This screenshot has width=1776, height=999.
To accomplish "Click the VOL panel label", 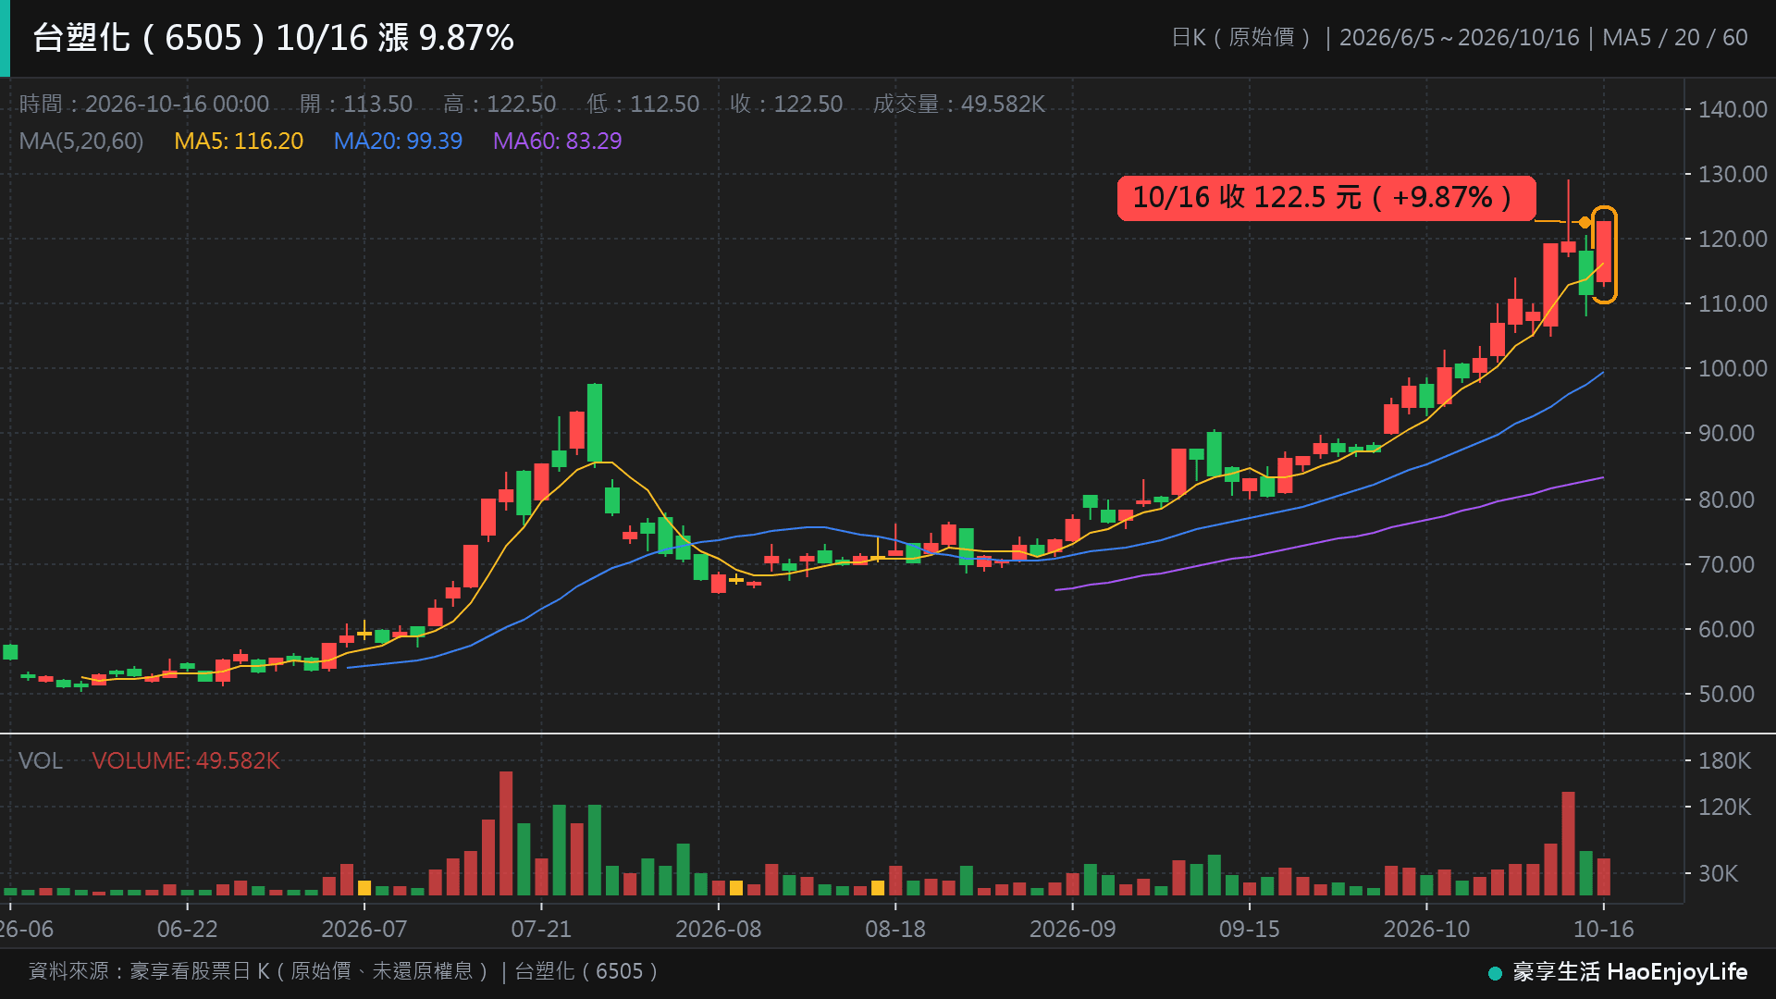I will (41, 760).
